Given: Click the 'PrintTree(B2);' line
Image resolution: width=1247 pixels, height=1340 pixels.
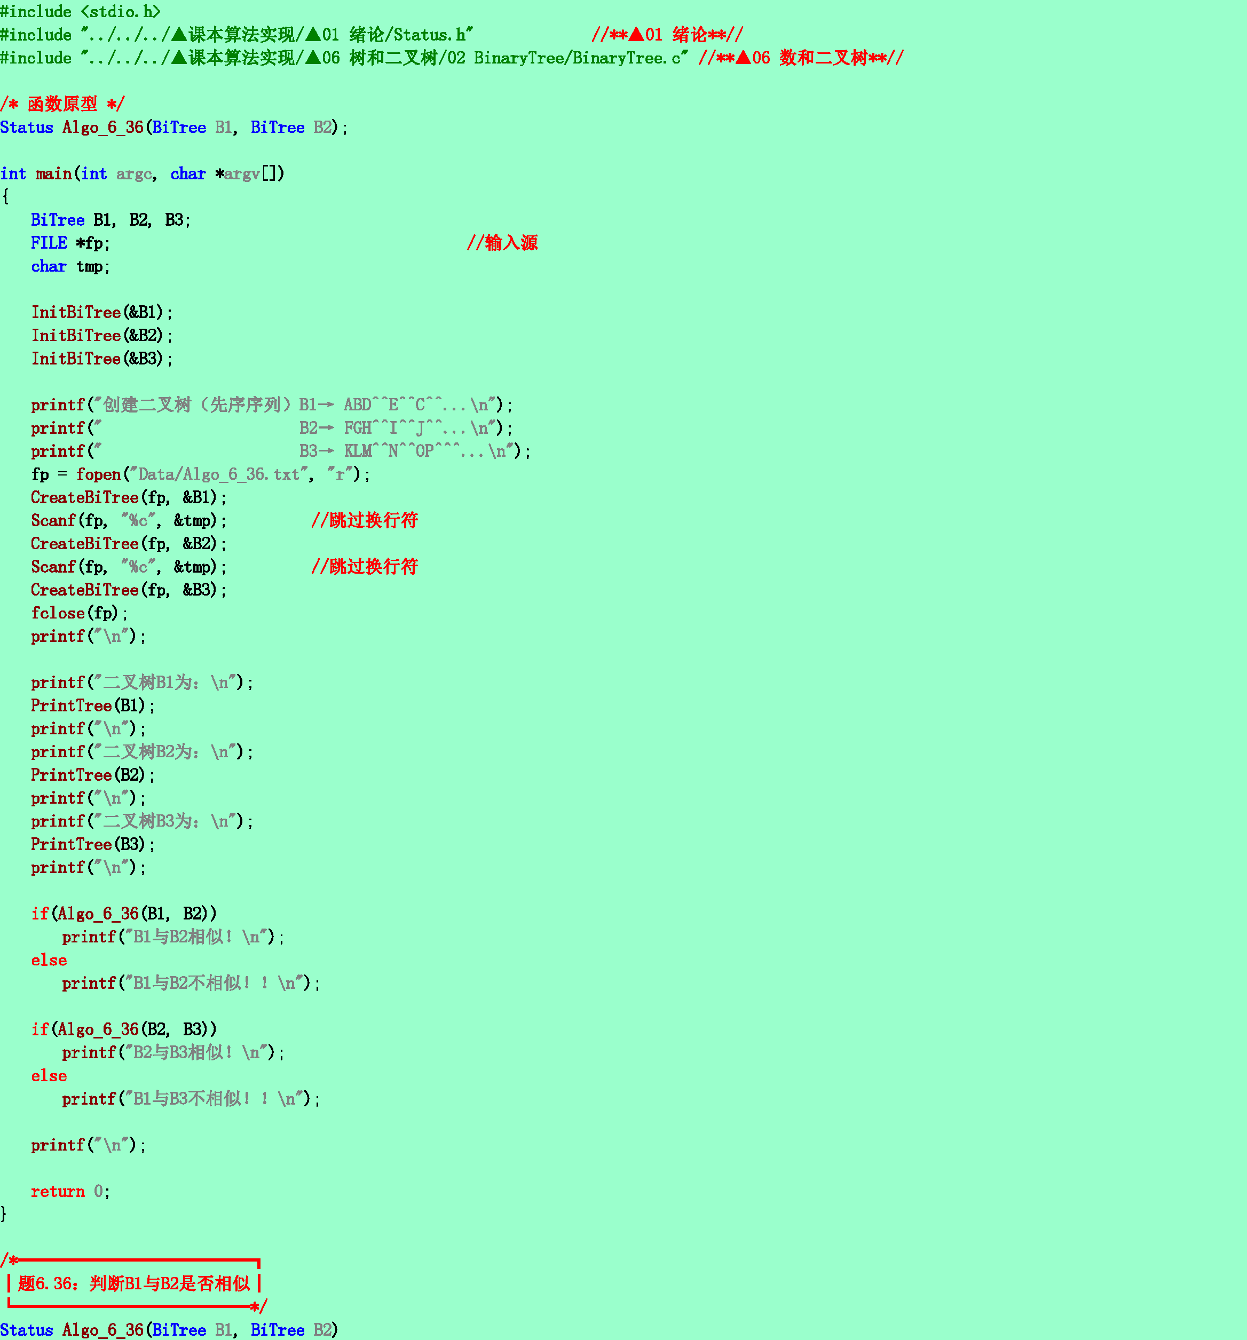Looking at the screenshot, I should [93, 775].
